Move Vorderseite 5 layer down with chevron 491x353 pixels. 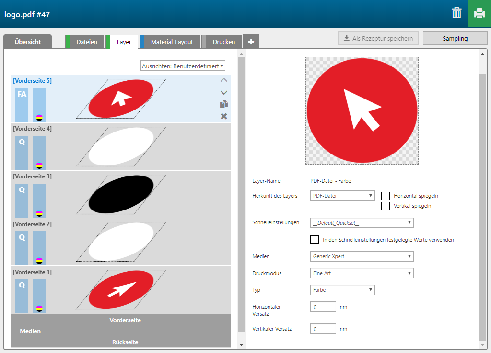click(x=223, y=92)
